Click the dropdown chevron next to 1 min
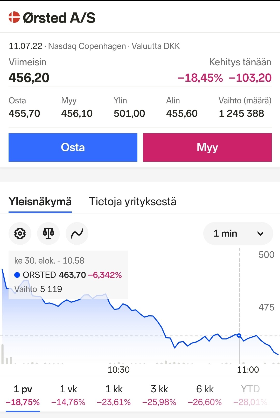 pyautogui.click(x=260, y=233)
